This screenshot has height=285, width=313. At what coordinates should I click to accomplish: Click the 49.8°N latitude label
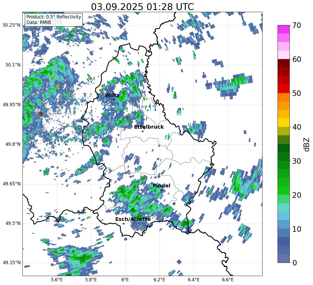[x=13, y=144]
